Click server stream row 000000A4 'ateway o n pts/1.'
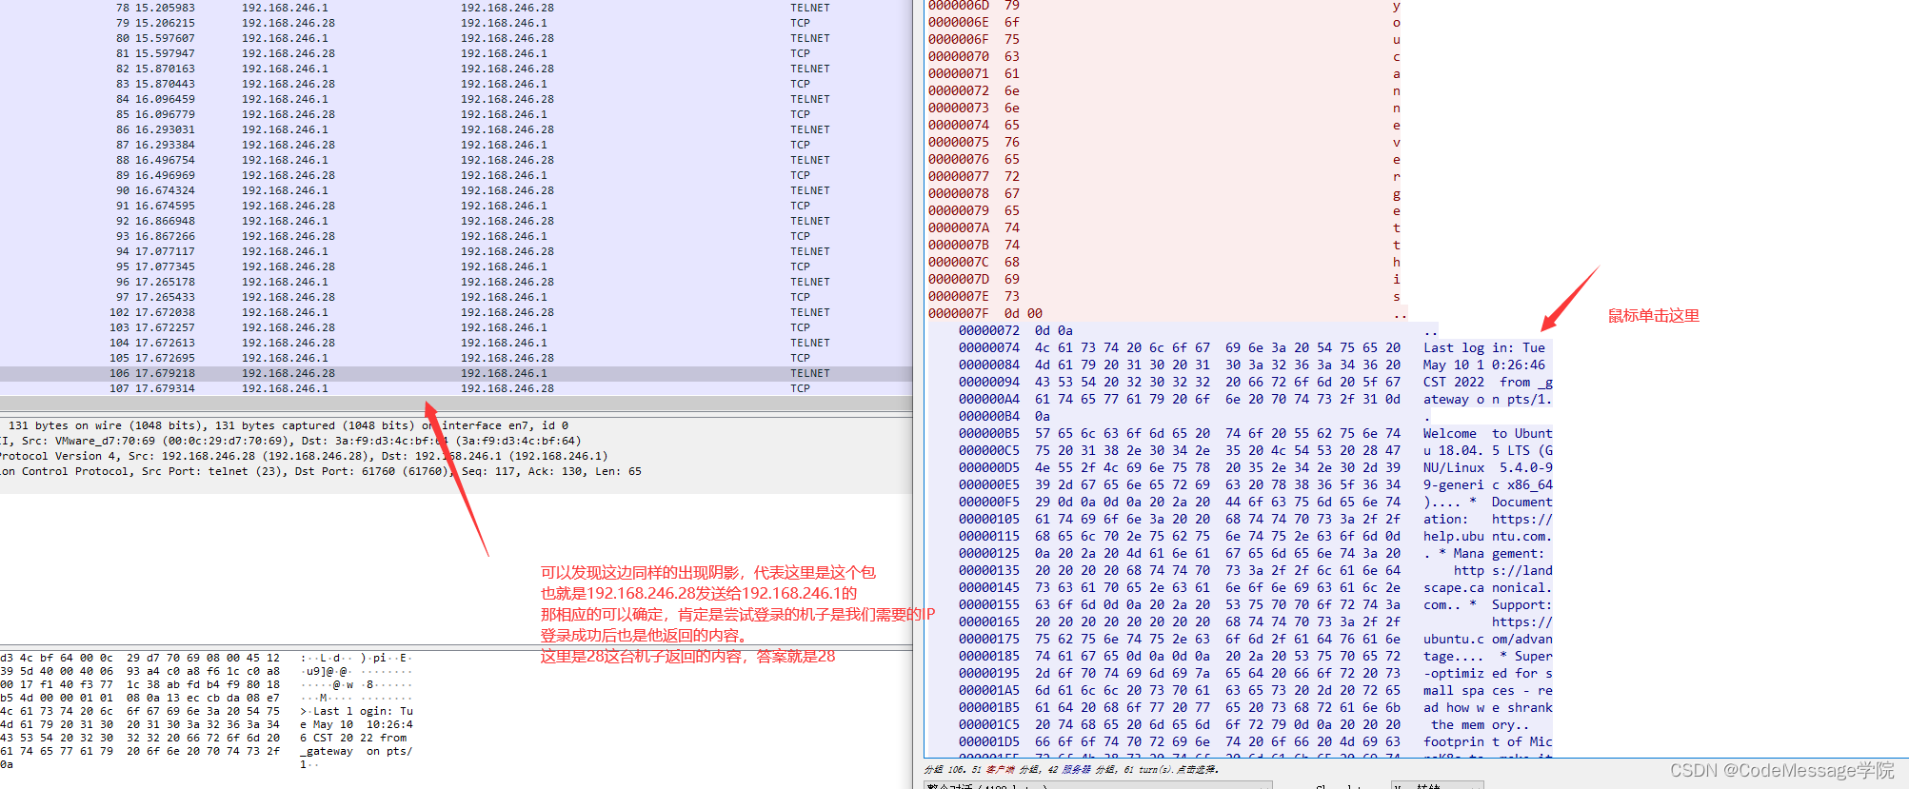 [1255, 399]
